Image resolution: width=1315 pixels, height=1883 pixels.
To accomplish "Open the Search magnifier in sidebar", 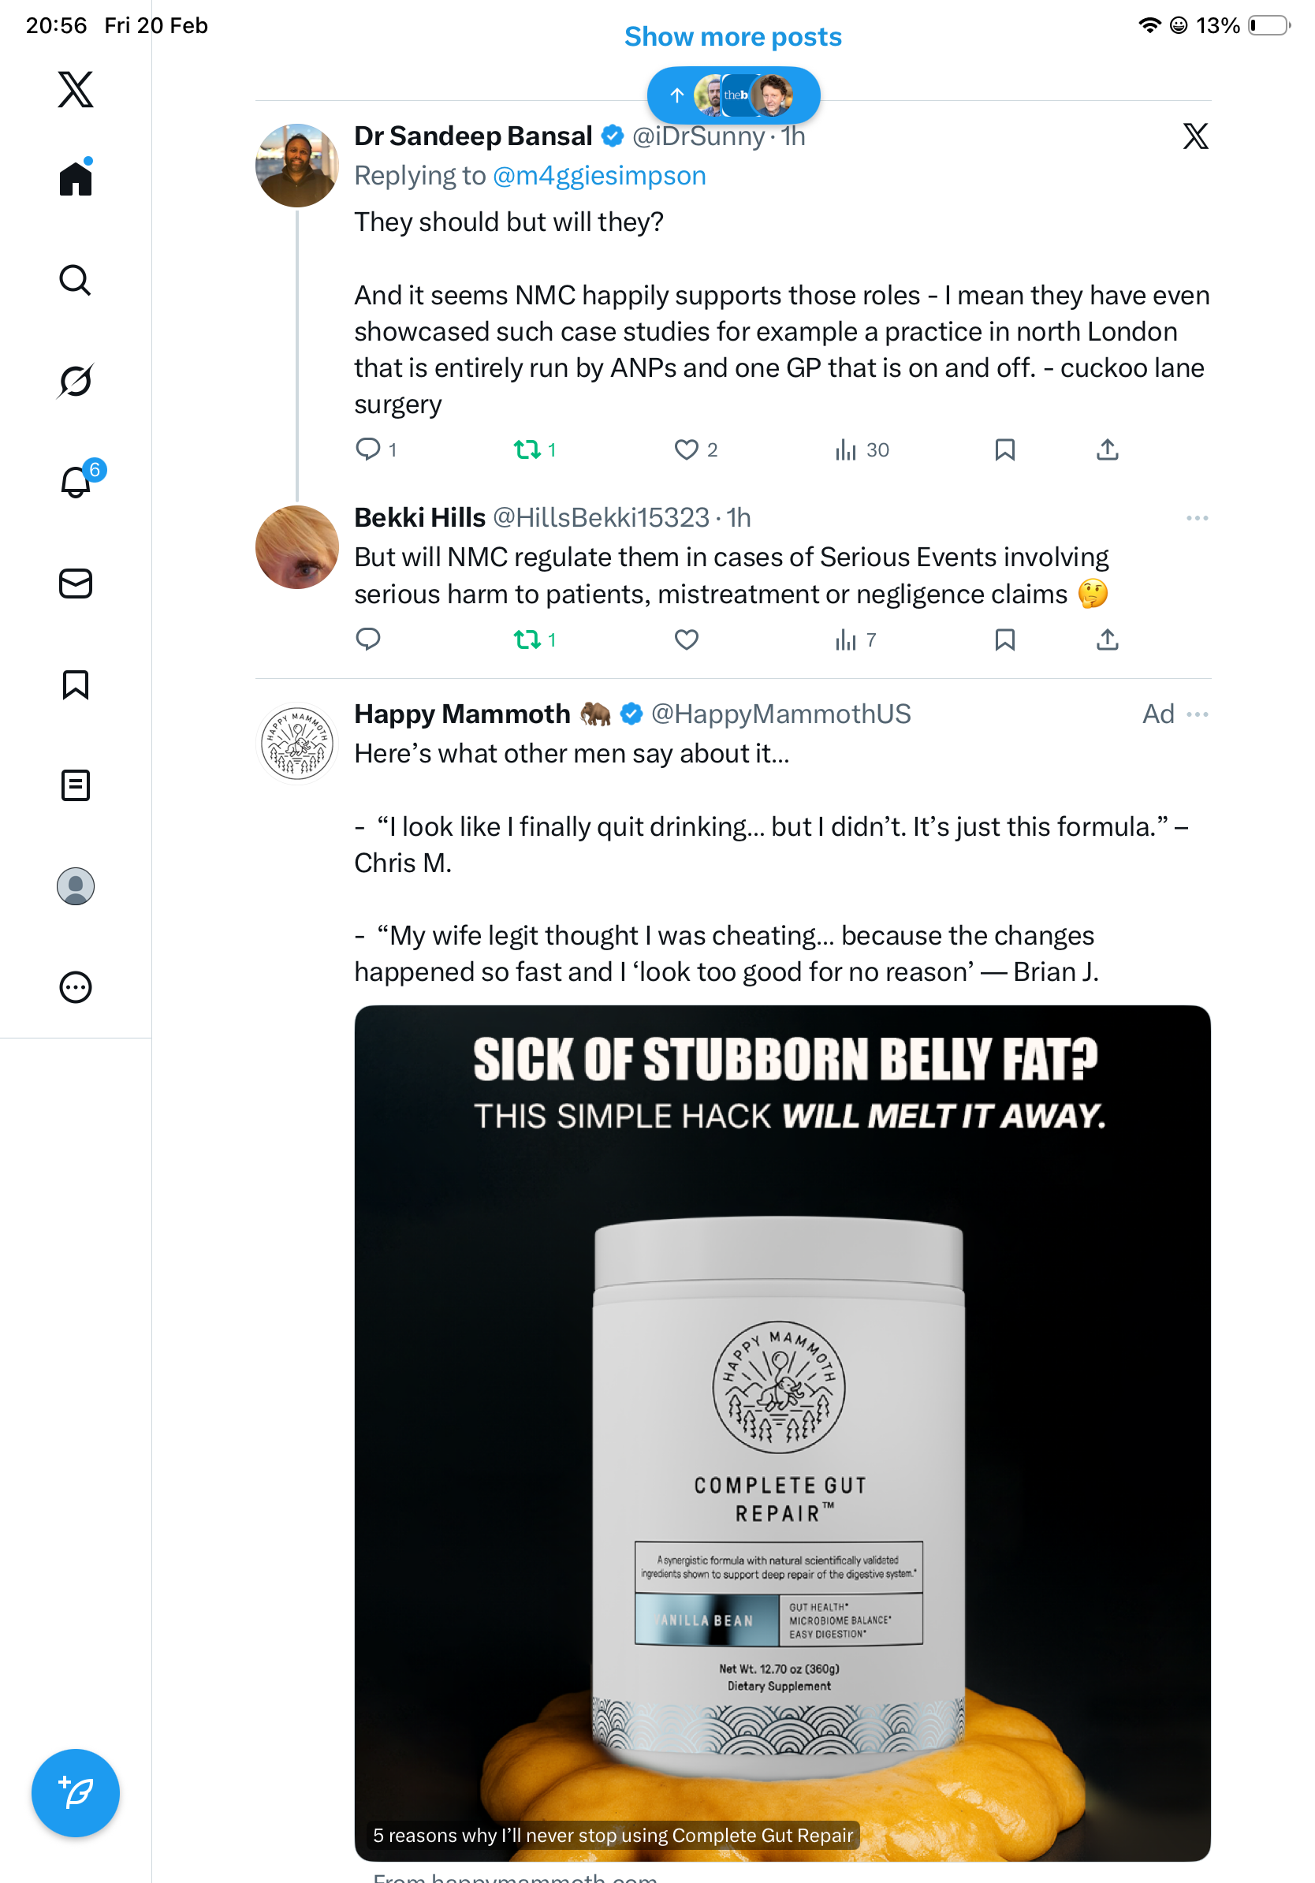I will click(76, 281).
